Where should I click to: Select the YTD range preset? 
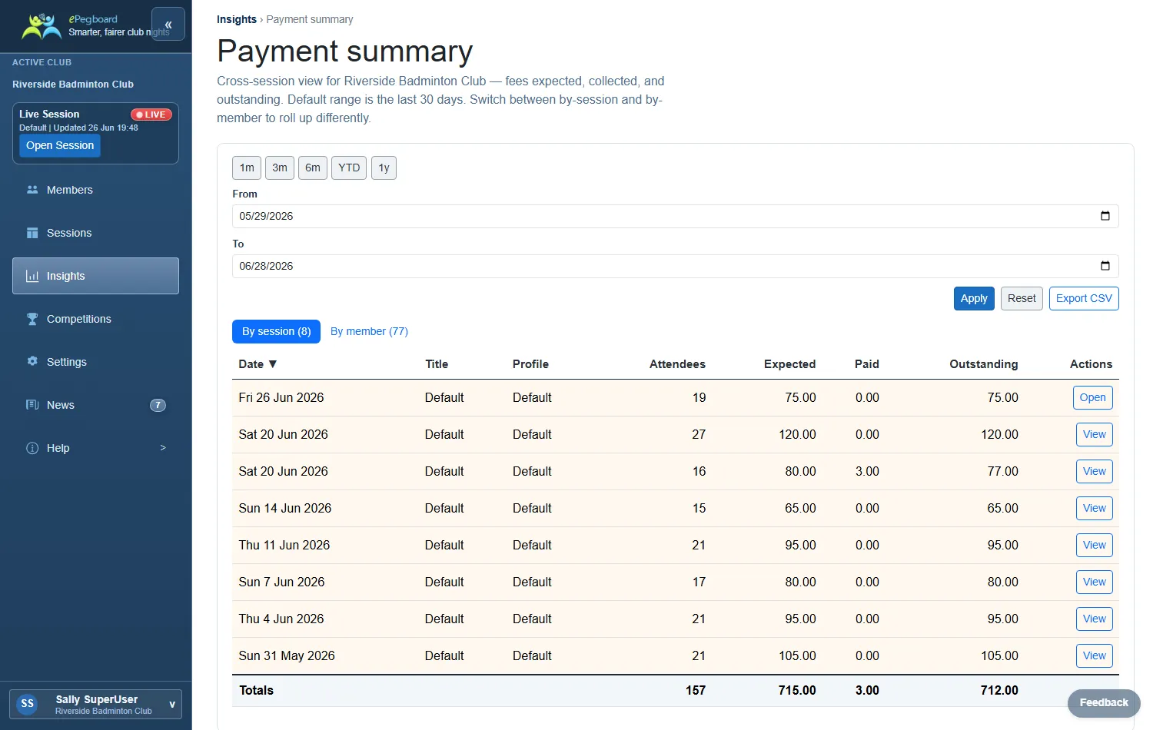(x=349, y=168)
